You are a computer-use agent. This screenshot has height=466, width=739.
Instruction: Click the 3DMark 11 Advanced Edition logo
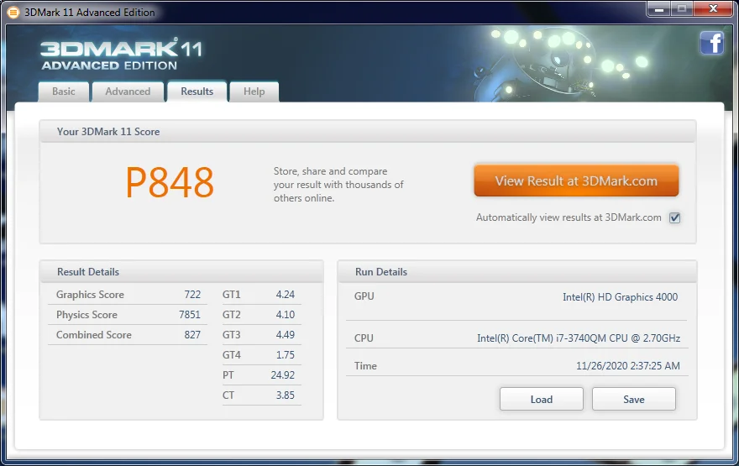tap(121, 55)
